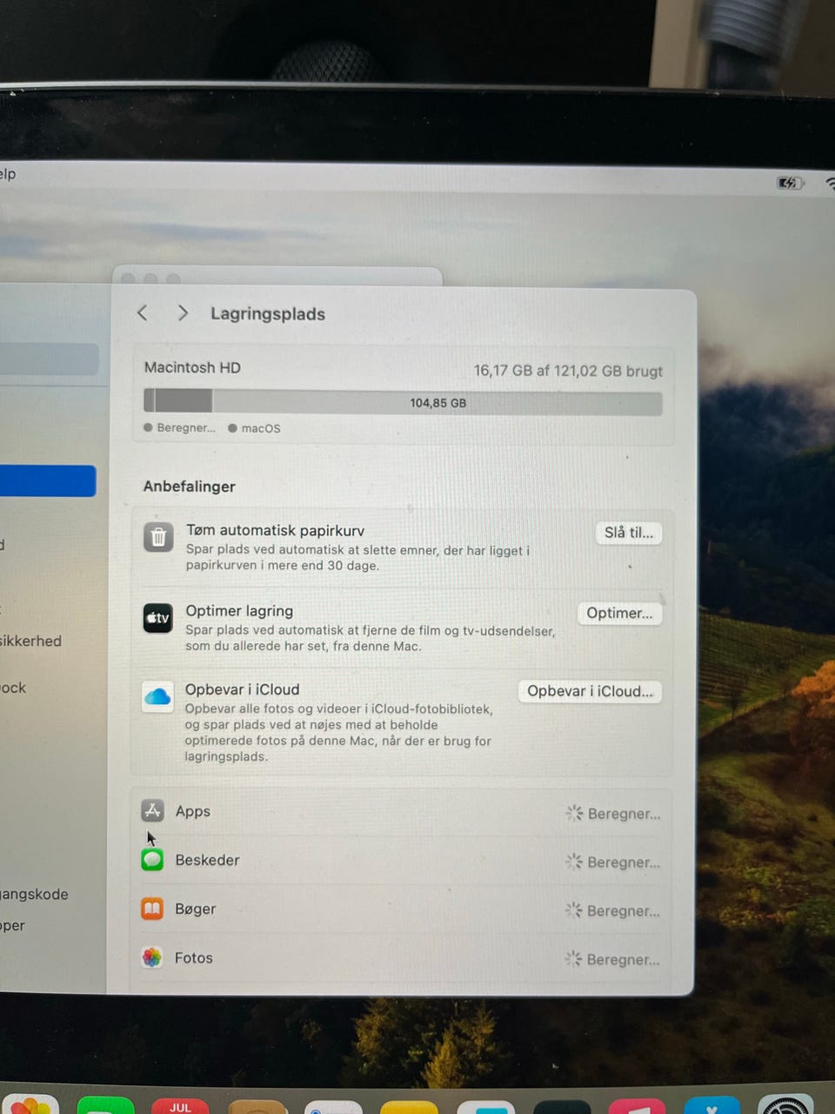
Task: Open the JUL calendar icon in the Dock
Action: [x=180, y=1106]
